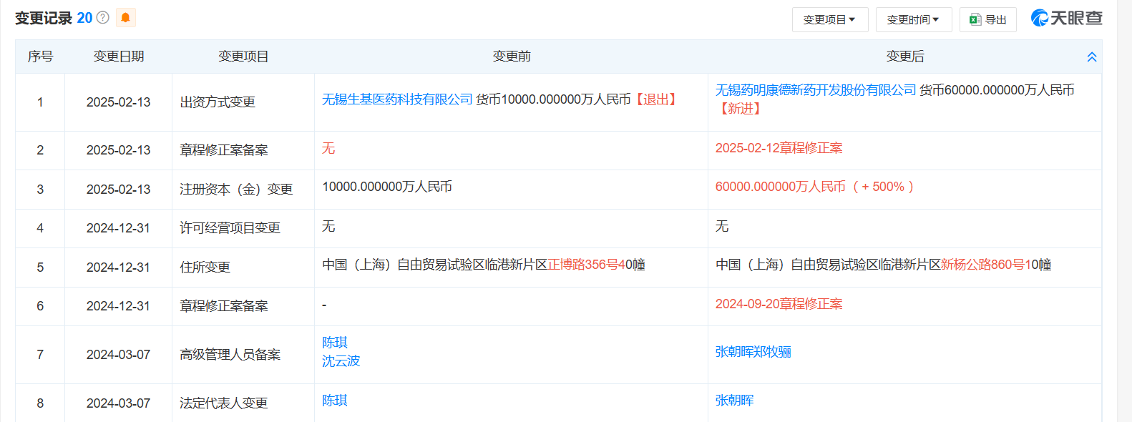
Task: Click the address with 新杨公路860号10幢
Action: click(884, 265)
